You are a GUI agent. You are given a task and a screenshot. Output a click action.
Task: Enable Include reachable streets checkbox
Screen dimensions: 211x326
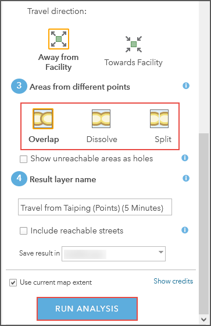(x=23, y=231)
